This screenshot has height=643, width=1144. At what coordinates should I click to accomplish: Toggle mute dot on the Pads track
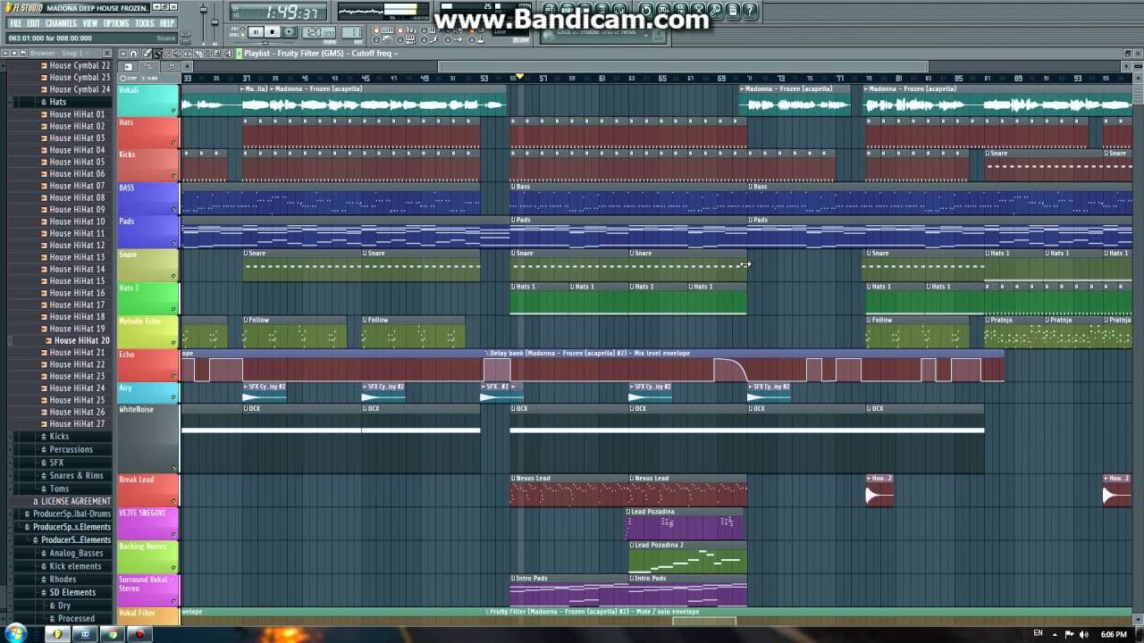[x=173, y=245]
